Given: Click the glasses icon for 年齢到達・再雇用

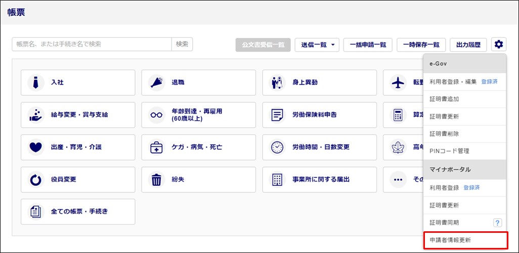Looking at the screenshot, I should [154, 115].
